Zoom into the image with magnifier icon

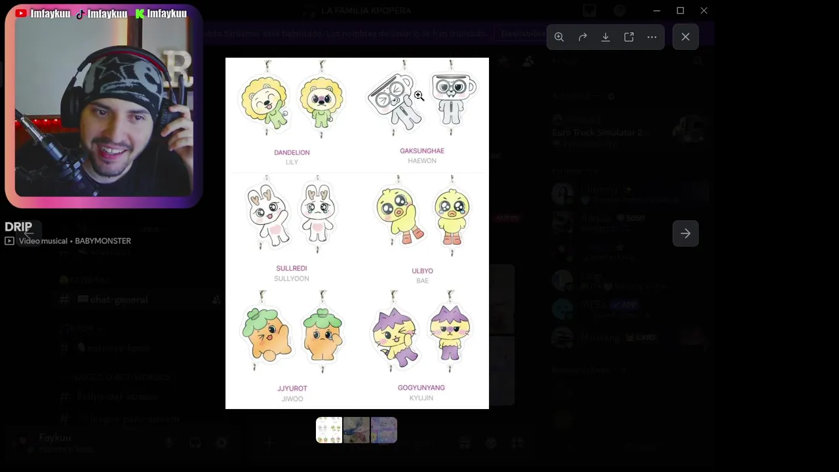(x=559, y=37)
